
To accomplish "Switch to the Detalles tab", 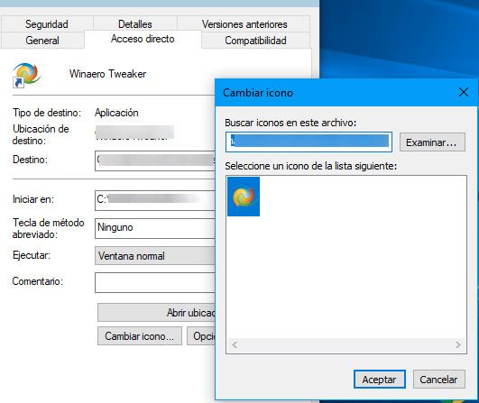I will point(135,24).
